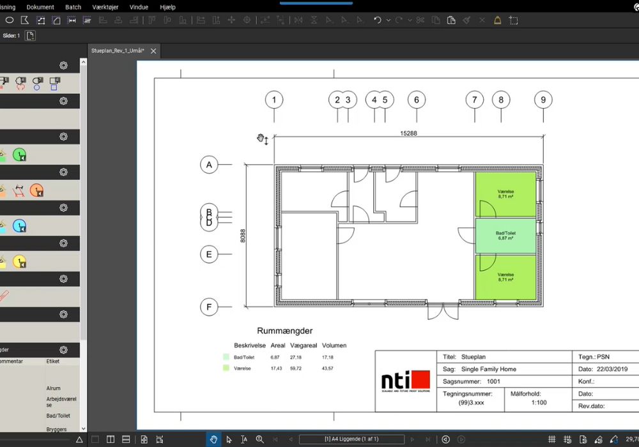This screenshot has width=639, height=447.
Task: Click the green clock tool chest icon
Action: [x=19, y=155]
